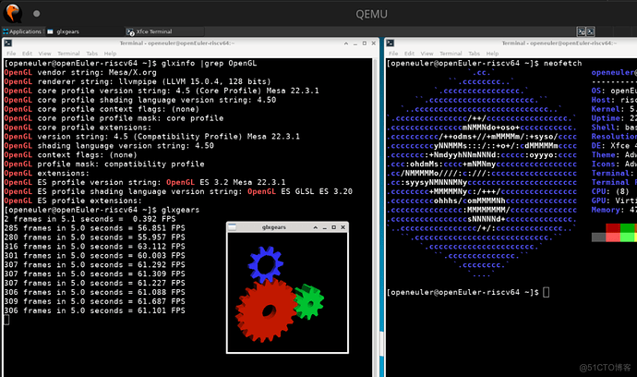Viewport: 637px width, 377px height.
Task: Open View menu in left terminal
Action: (46, 53)
